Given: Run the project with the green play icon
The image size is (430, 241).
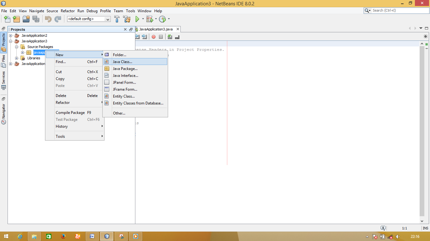Looking at the screenshot, I should pos(138,19).
